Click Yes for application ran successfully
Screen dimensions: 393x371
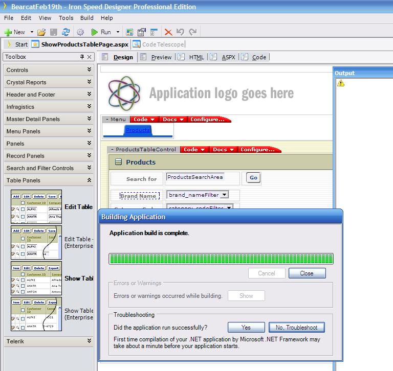point(246,327)
